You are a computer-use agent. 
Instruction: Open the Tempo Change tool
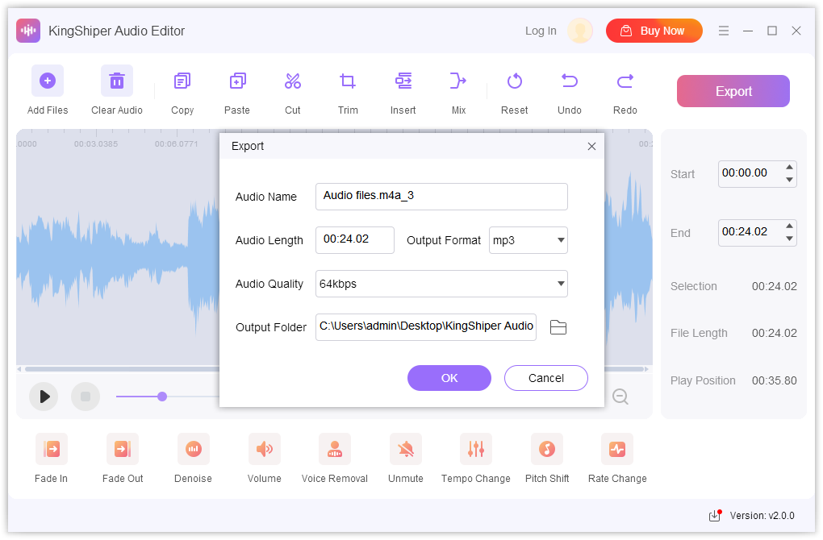click(475, 449)
